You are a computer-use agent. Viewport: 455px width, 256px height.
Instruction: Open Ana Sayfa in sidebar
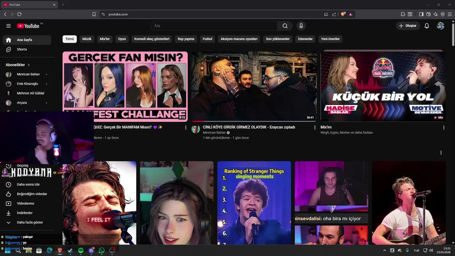27,40
